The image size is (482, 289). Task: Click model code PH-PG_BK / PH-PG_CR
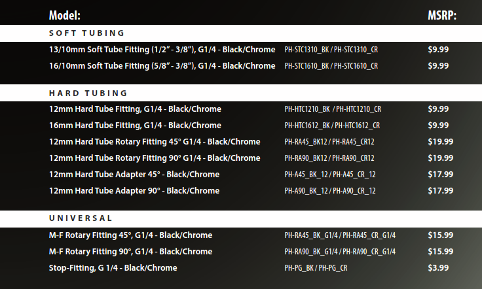coord(316,268)
